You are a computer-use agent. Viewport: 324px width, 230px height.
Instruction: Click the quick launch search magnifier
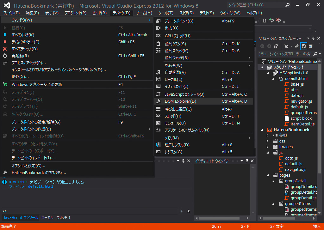click(x=287, y=5)
